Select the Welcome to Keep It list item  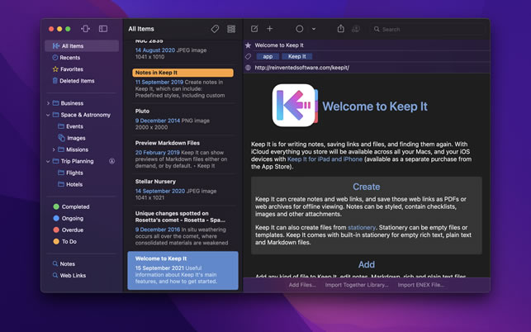coord(183,270)
